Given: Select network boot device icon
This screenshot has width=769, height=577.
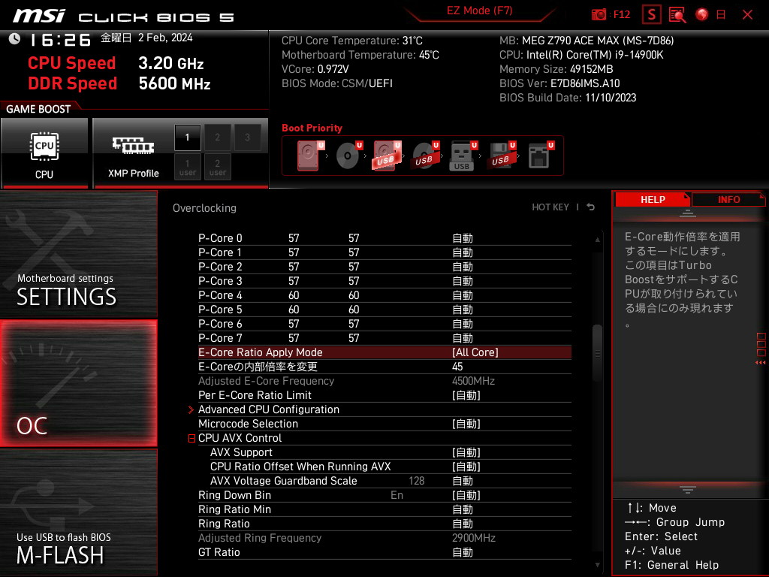Looking at the screenshot, I should point(541,156).
